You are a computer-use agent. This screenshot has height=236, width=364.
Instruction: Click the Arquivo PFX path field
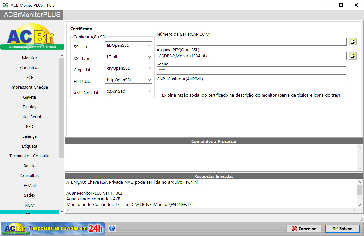click(252, 56)
